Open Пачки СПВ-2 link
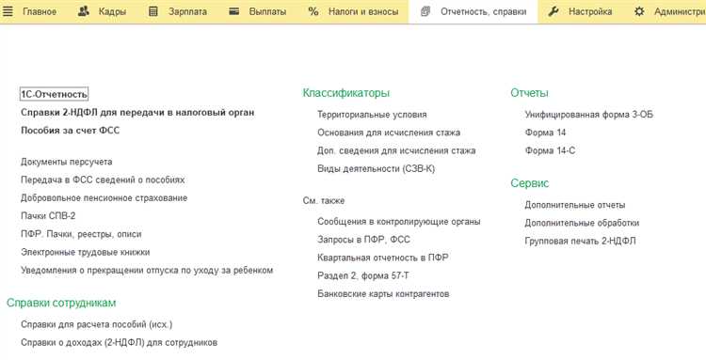The height and width of the screenshot is (360, 706). point(48,216)
